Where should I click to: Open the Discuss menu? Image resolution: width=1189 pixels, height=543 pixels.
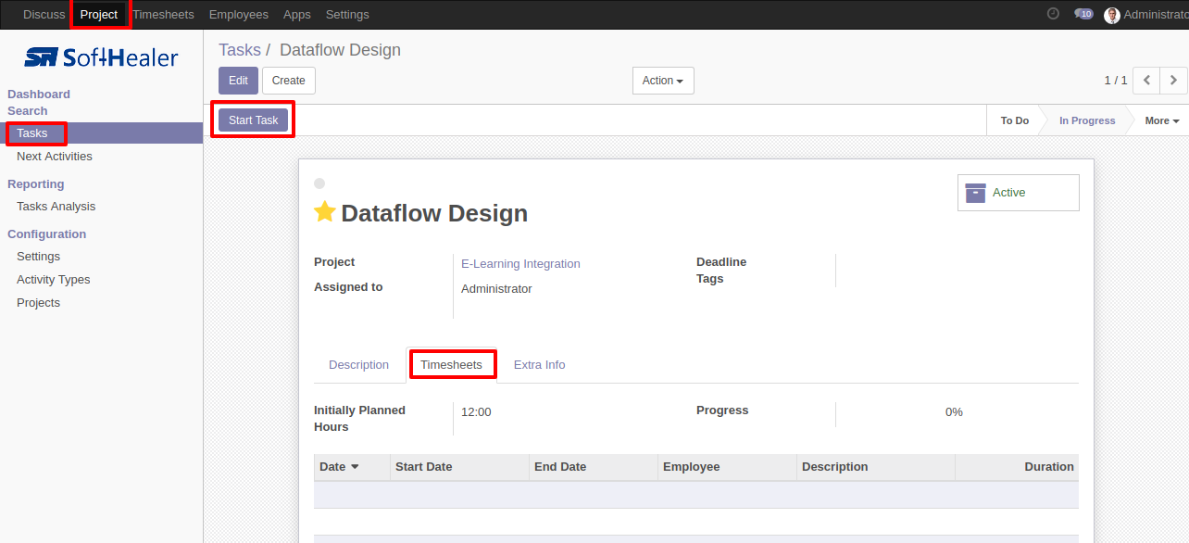pyautogui.click(x=44, y=15)
